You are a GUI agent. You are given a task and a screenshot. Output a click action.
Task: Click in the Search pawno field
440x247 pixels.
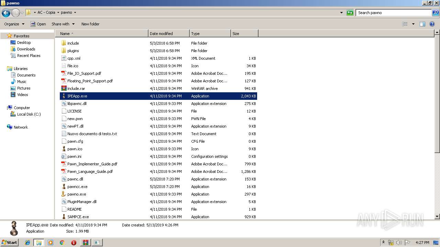(393, 13)
